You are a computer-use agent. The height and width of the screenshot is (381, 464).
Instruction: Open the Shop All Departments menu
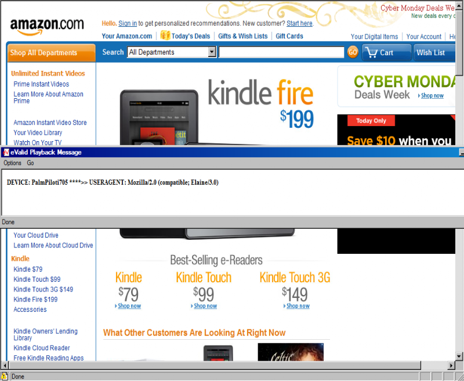coord(52,53)
